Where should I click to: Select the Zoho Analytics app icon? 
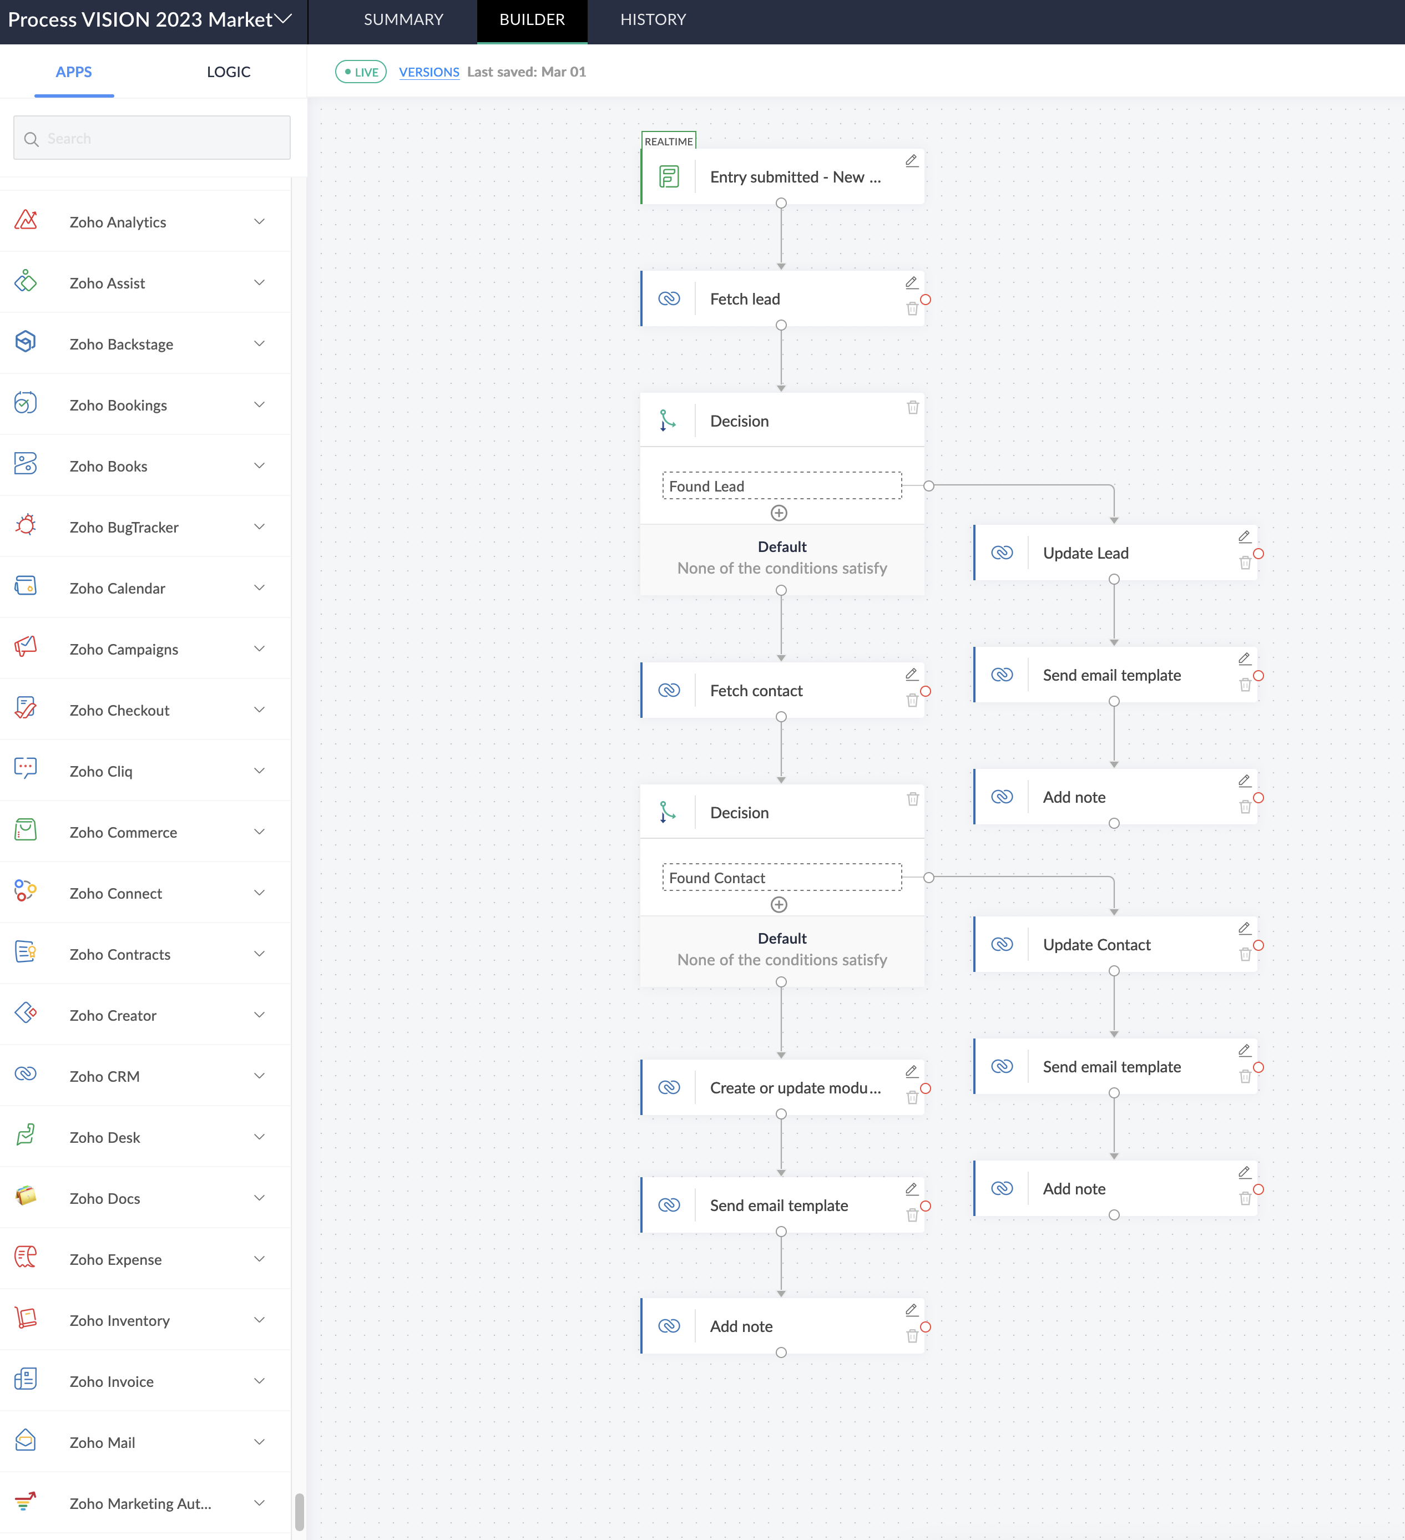[x=26, y=221]
